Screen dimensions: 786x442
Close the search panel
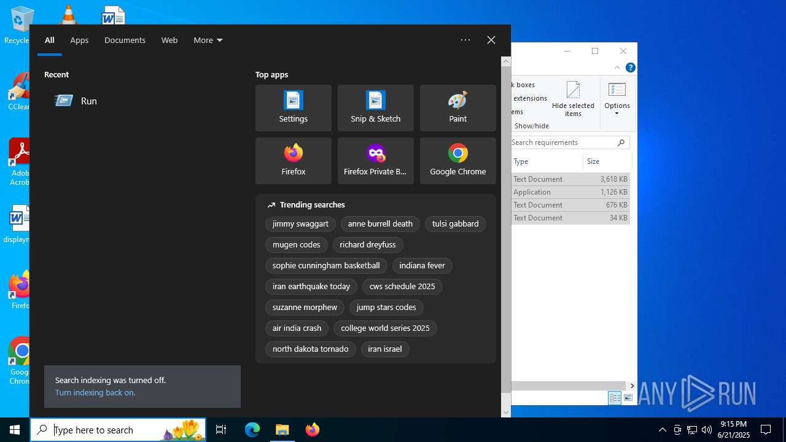coord(491,40)
